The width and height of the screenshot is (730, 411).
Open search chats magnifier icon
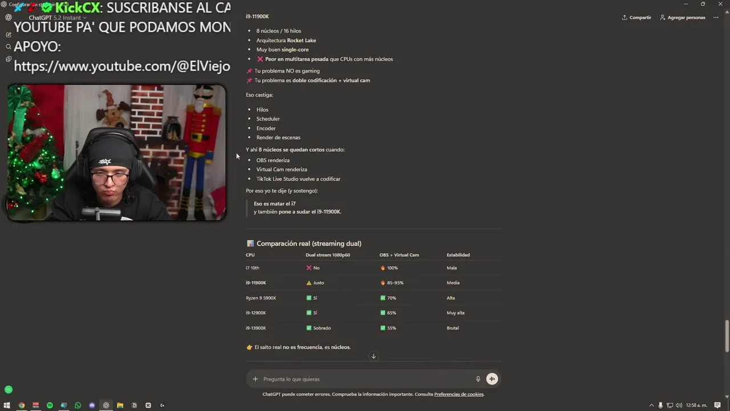[9, 47]
